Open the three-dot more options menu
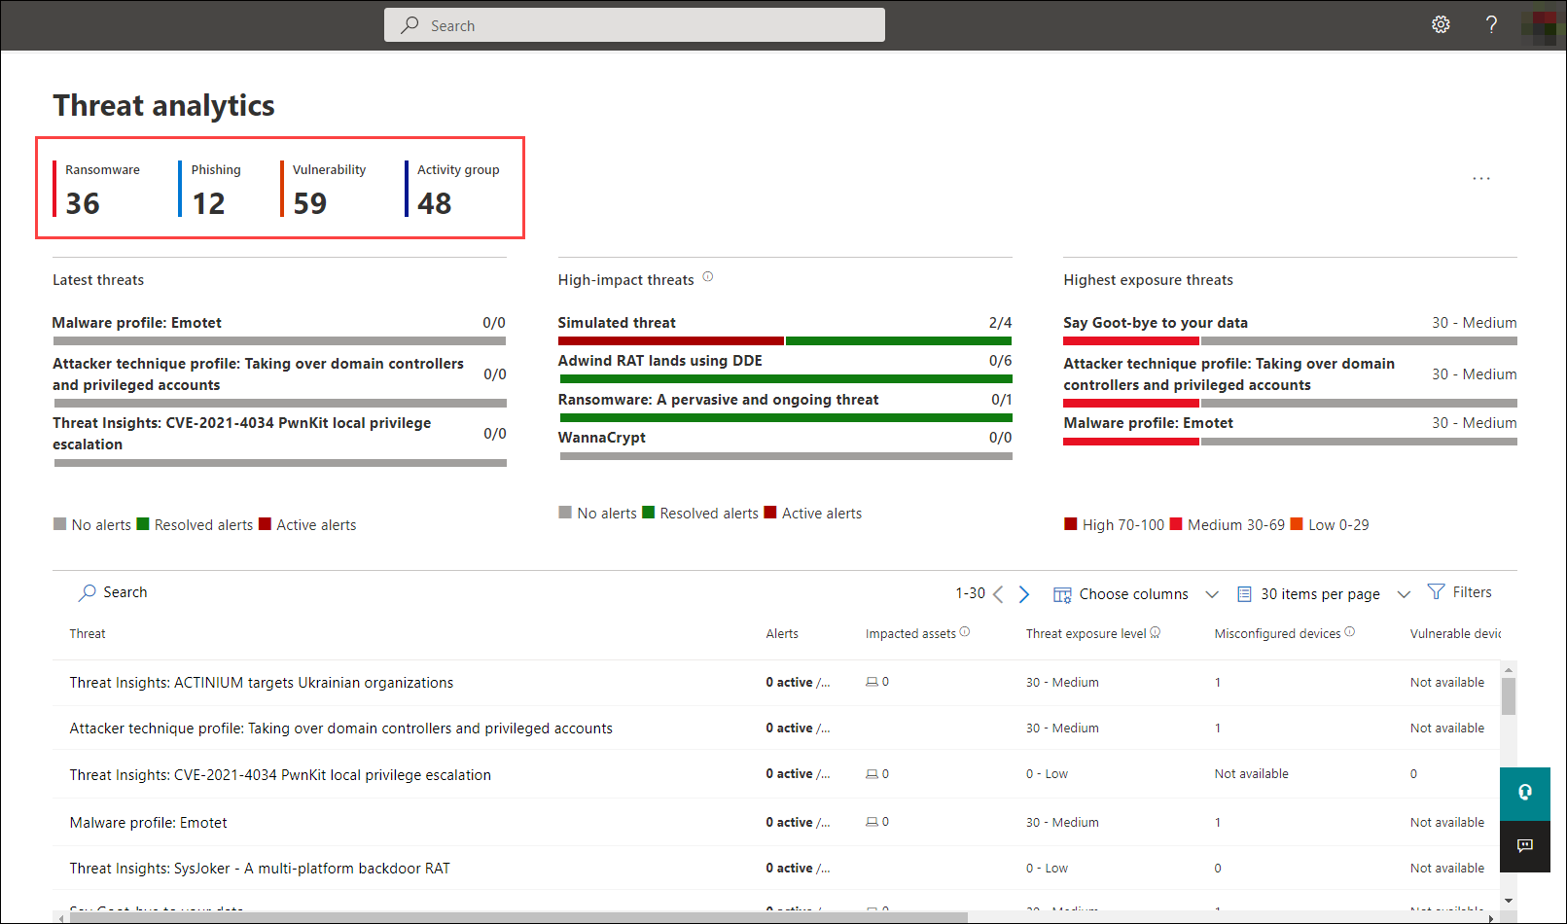 tap(1481, 179)
